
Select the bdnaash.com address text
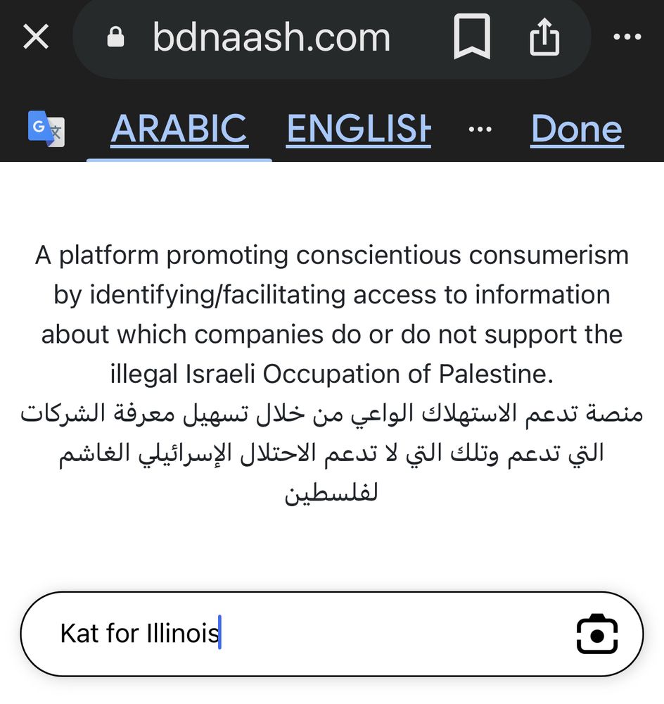pos(272,37)
